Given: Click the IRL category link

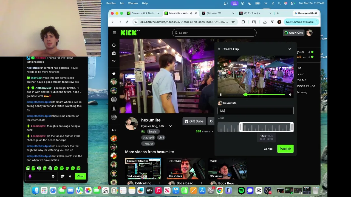Looking at the screenshot, I should 143,132.
